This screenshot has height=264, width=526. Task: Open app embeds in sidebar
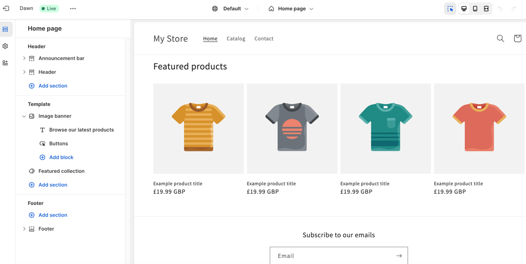pos(5,63)
